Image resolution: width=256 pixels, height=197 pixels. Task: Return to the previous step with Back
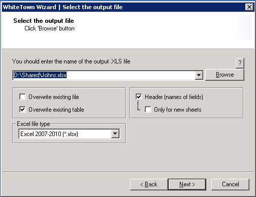(149, 184)
